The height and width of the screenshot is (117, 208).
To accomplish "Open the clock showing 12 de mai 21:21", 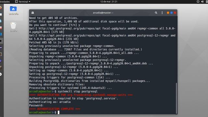I will (x=109, y=2).
